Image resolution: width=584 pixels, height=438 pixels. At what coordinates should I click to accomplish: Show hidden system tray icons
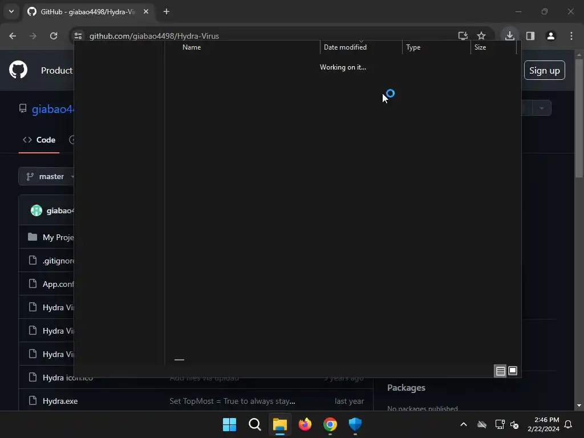coord(464,424)
